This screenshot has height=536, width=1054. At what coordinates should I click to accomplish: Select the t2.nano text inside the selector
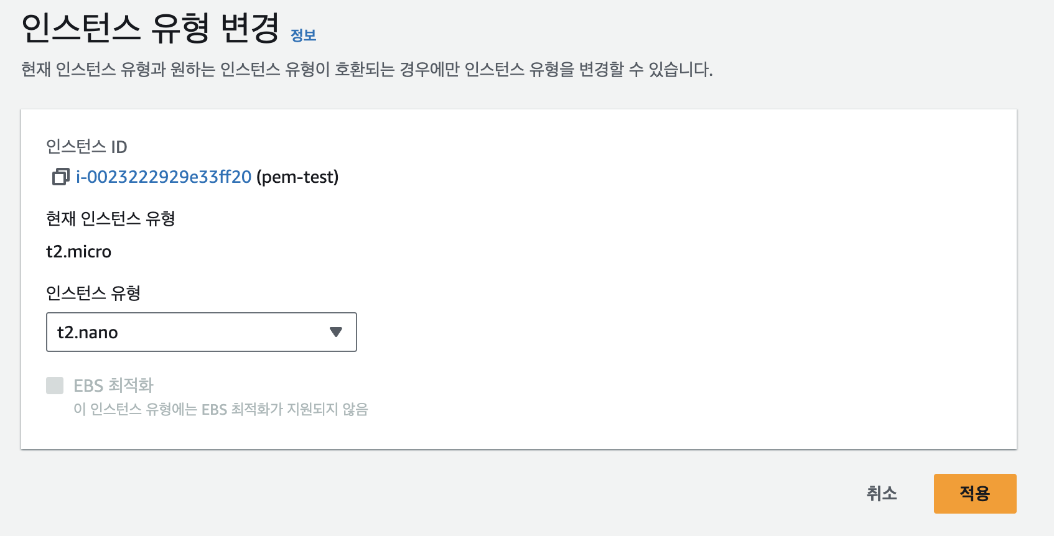coord(88,333)
